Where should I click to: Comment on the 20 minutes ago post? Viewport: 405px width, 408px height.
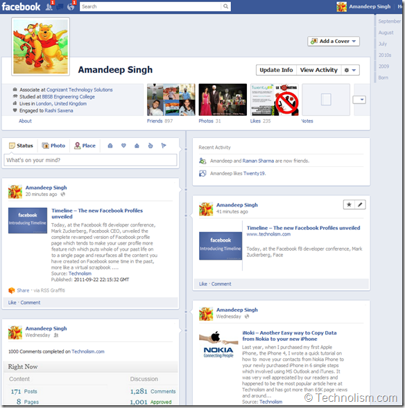[31, 303]
